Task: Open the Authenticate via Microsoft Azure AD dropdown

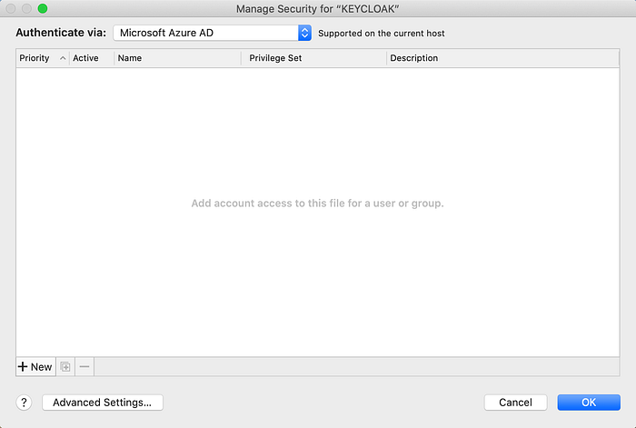Action: 212,33
